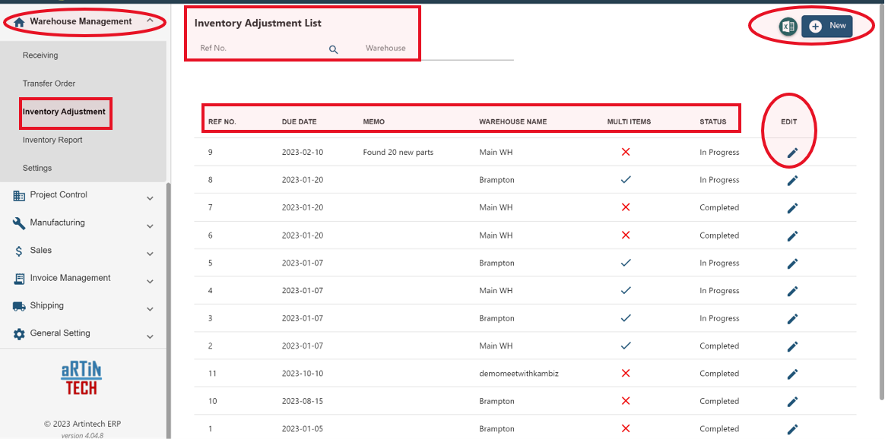The image size is (885, 442).
Task: Export the inventory list to Excel
Action: pos(788,25)
